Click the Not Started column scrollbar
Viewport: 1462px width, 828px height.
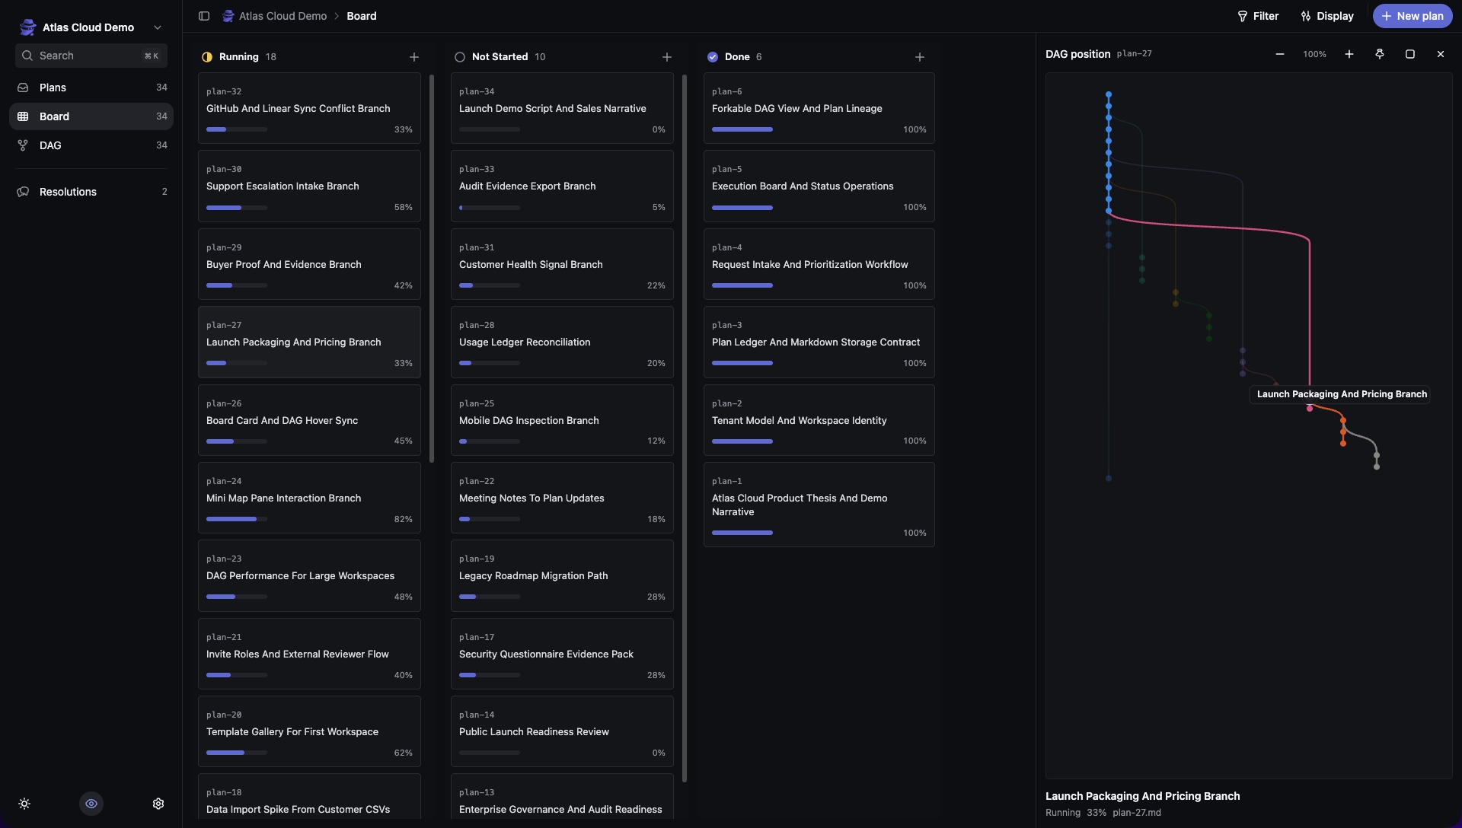pos(685,428)
